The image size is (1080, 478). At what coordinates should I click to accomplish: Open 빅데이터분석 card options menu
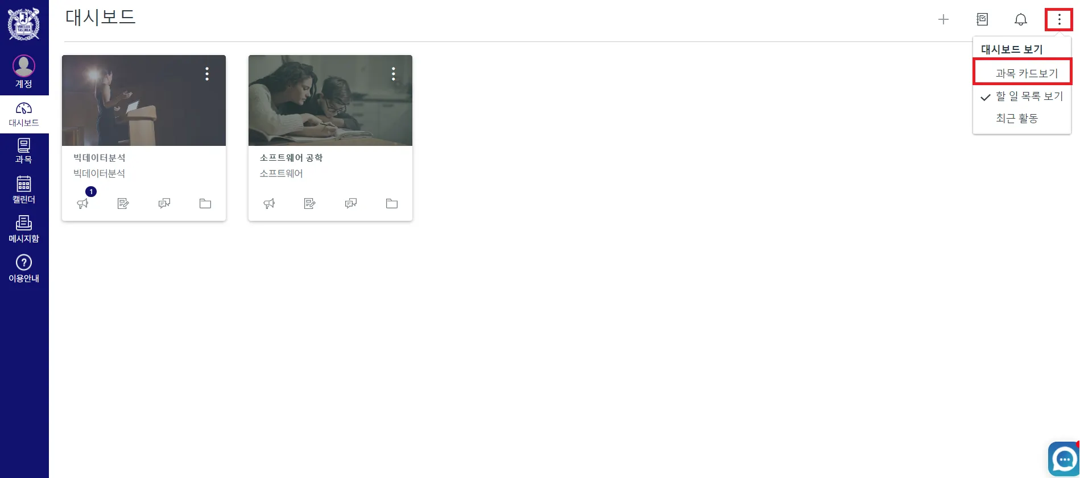tap(207, 74)
